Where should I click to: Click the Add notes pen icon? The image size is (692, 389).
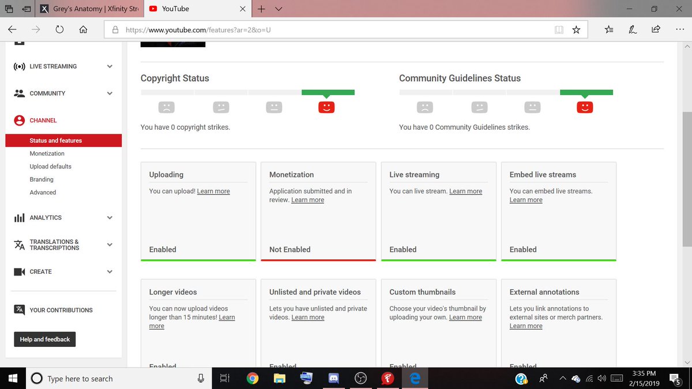click(x=633, y=29)
